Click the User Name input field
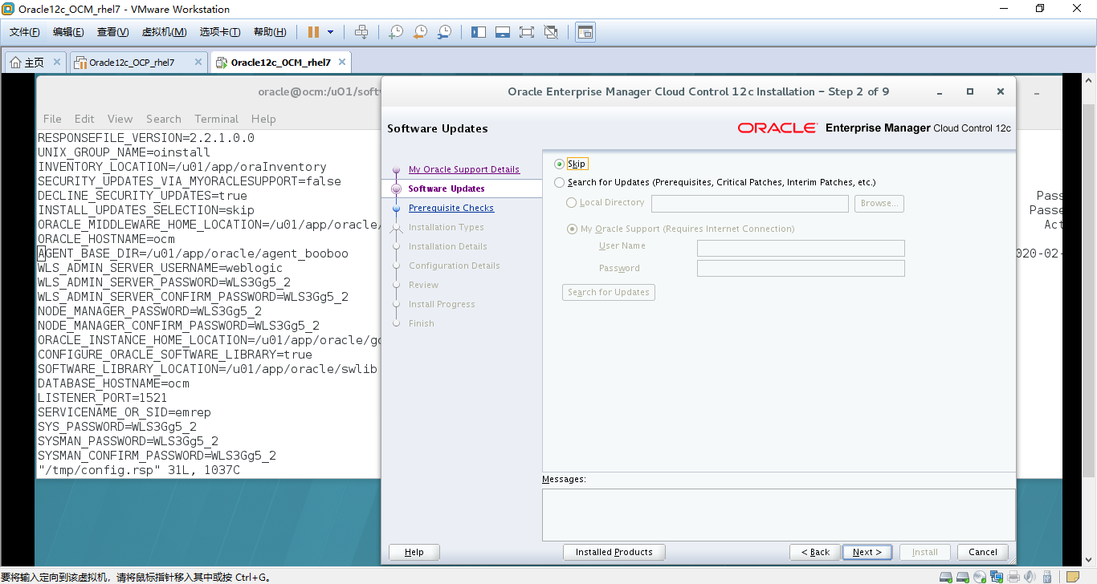 click(801, 248)
